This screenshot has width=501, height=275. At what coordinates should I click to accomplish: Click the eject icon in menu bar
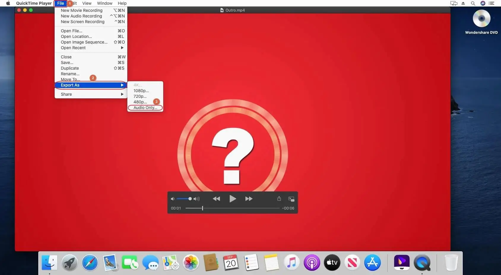point(463,3)
